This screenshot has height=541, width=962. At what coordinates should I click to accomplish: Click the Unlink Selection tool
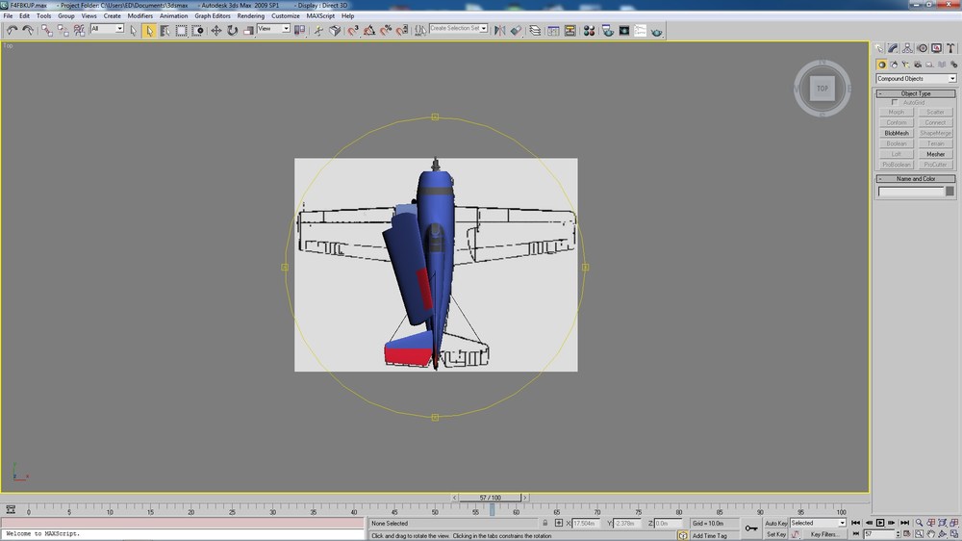tap(63, 30)
